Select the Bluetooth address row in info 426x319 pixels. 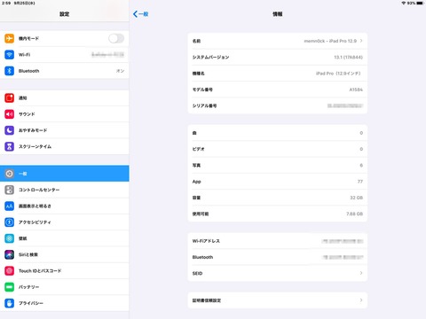coord(278,257)
